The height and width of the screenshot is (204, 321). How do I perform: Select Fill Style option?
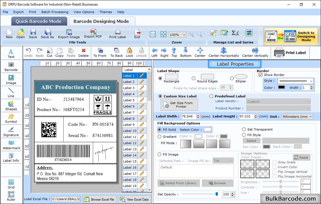[244, 135]
